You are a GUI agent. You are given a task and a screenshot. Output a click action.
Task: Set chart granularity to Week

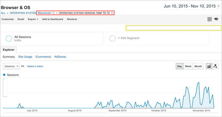[x=188, y=66]
